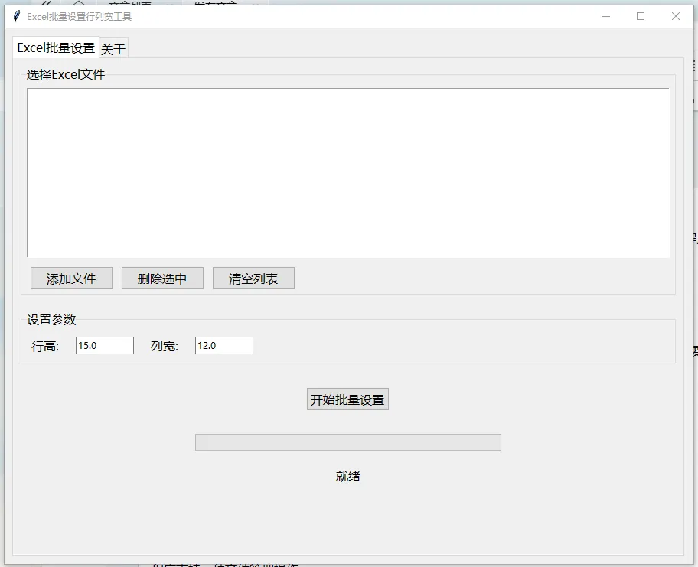This screenshot has width=698, height=567.
Task: Open the 关于 tab
Action: (113, 48)
